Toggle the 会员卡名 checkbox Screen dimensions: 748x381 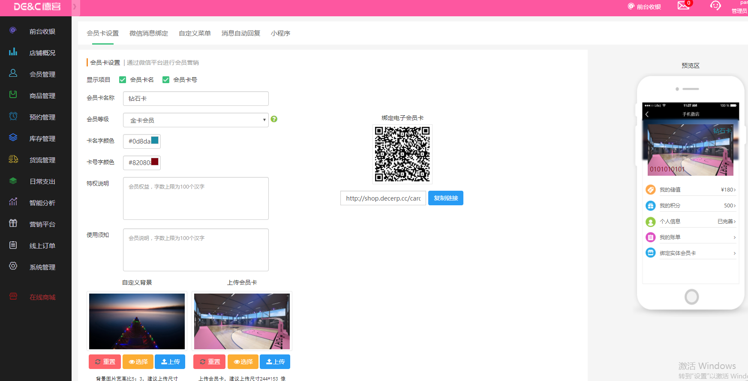pyautogui.click(x=123, y=80)
